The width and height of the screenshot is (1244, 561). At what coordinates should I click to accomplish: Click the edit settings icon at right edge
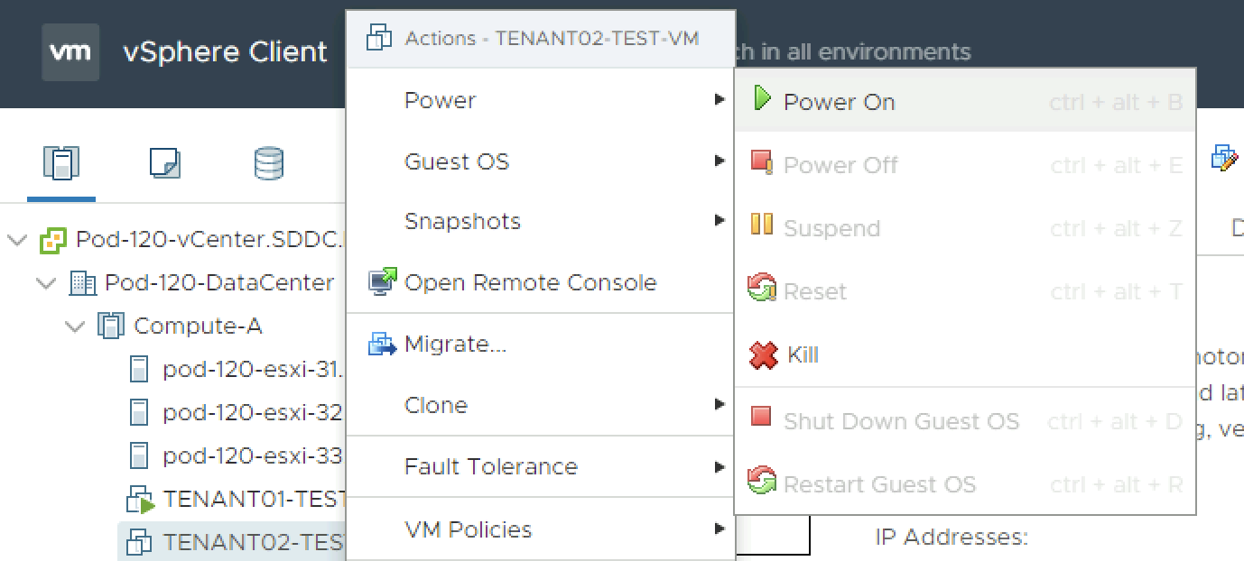(x=1224, y=157)
